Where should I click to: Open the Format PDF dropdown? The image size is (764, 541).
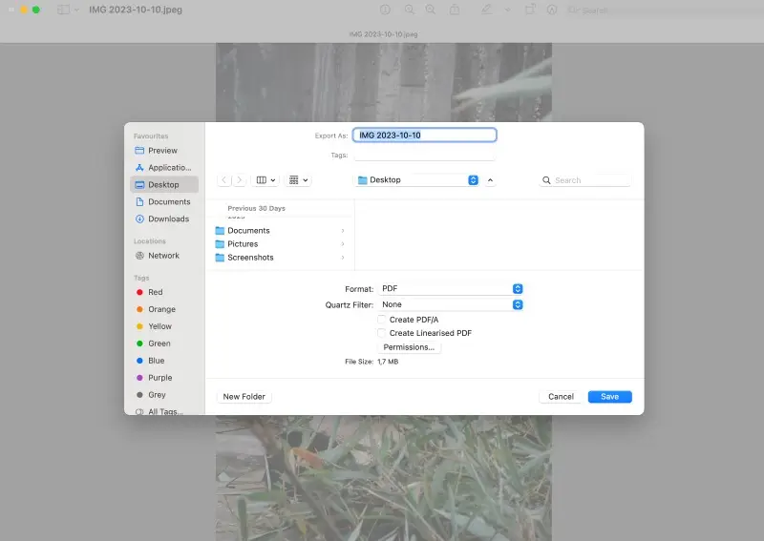[450, 289]
